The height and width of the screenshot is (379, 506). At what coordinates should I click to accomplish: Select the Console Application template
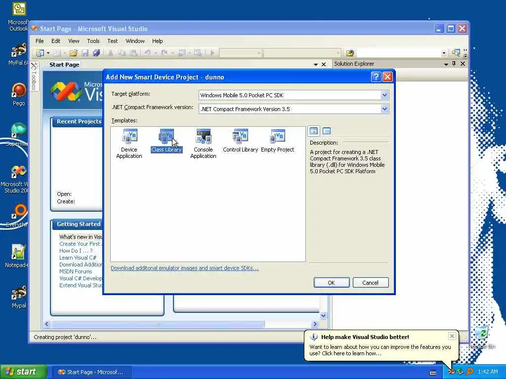[203, 144]
